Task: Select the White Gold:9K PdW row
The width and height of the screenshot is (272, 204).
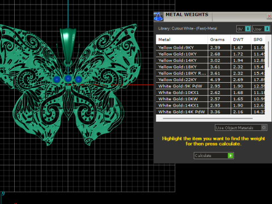Action: [210, 86]
